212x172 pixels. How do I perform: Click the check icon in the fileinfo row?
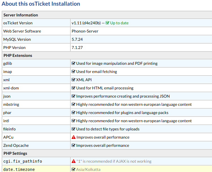(73, 129)
